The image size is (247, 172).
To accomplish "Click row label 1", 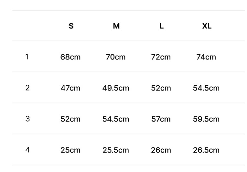I will click(x=27, y=57).
